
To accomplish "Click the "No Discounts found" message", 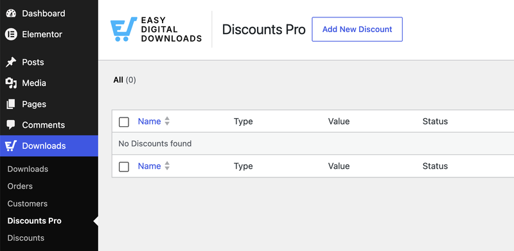I will pos(155,144).
